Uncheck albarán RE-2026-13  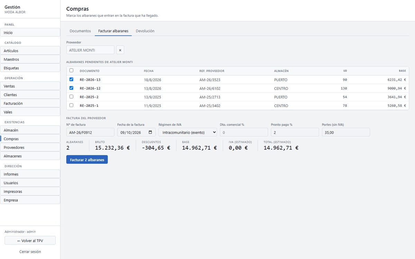(71, 79)
